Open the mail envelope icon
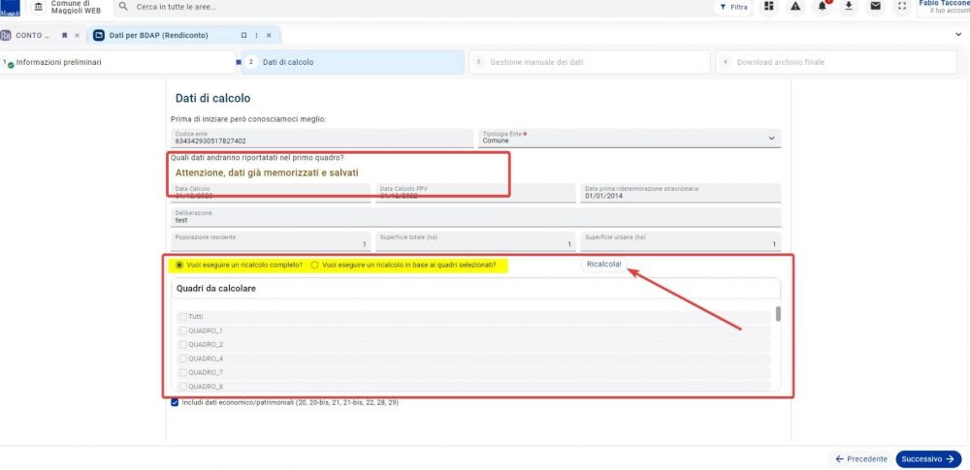The height and width of the screenshot is (470, 970). coord(875,6)
